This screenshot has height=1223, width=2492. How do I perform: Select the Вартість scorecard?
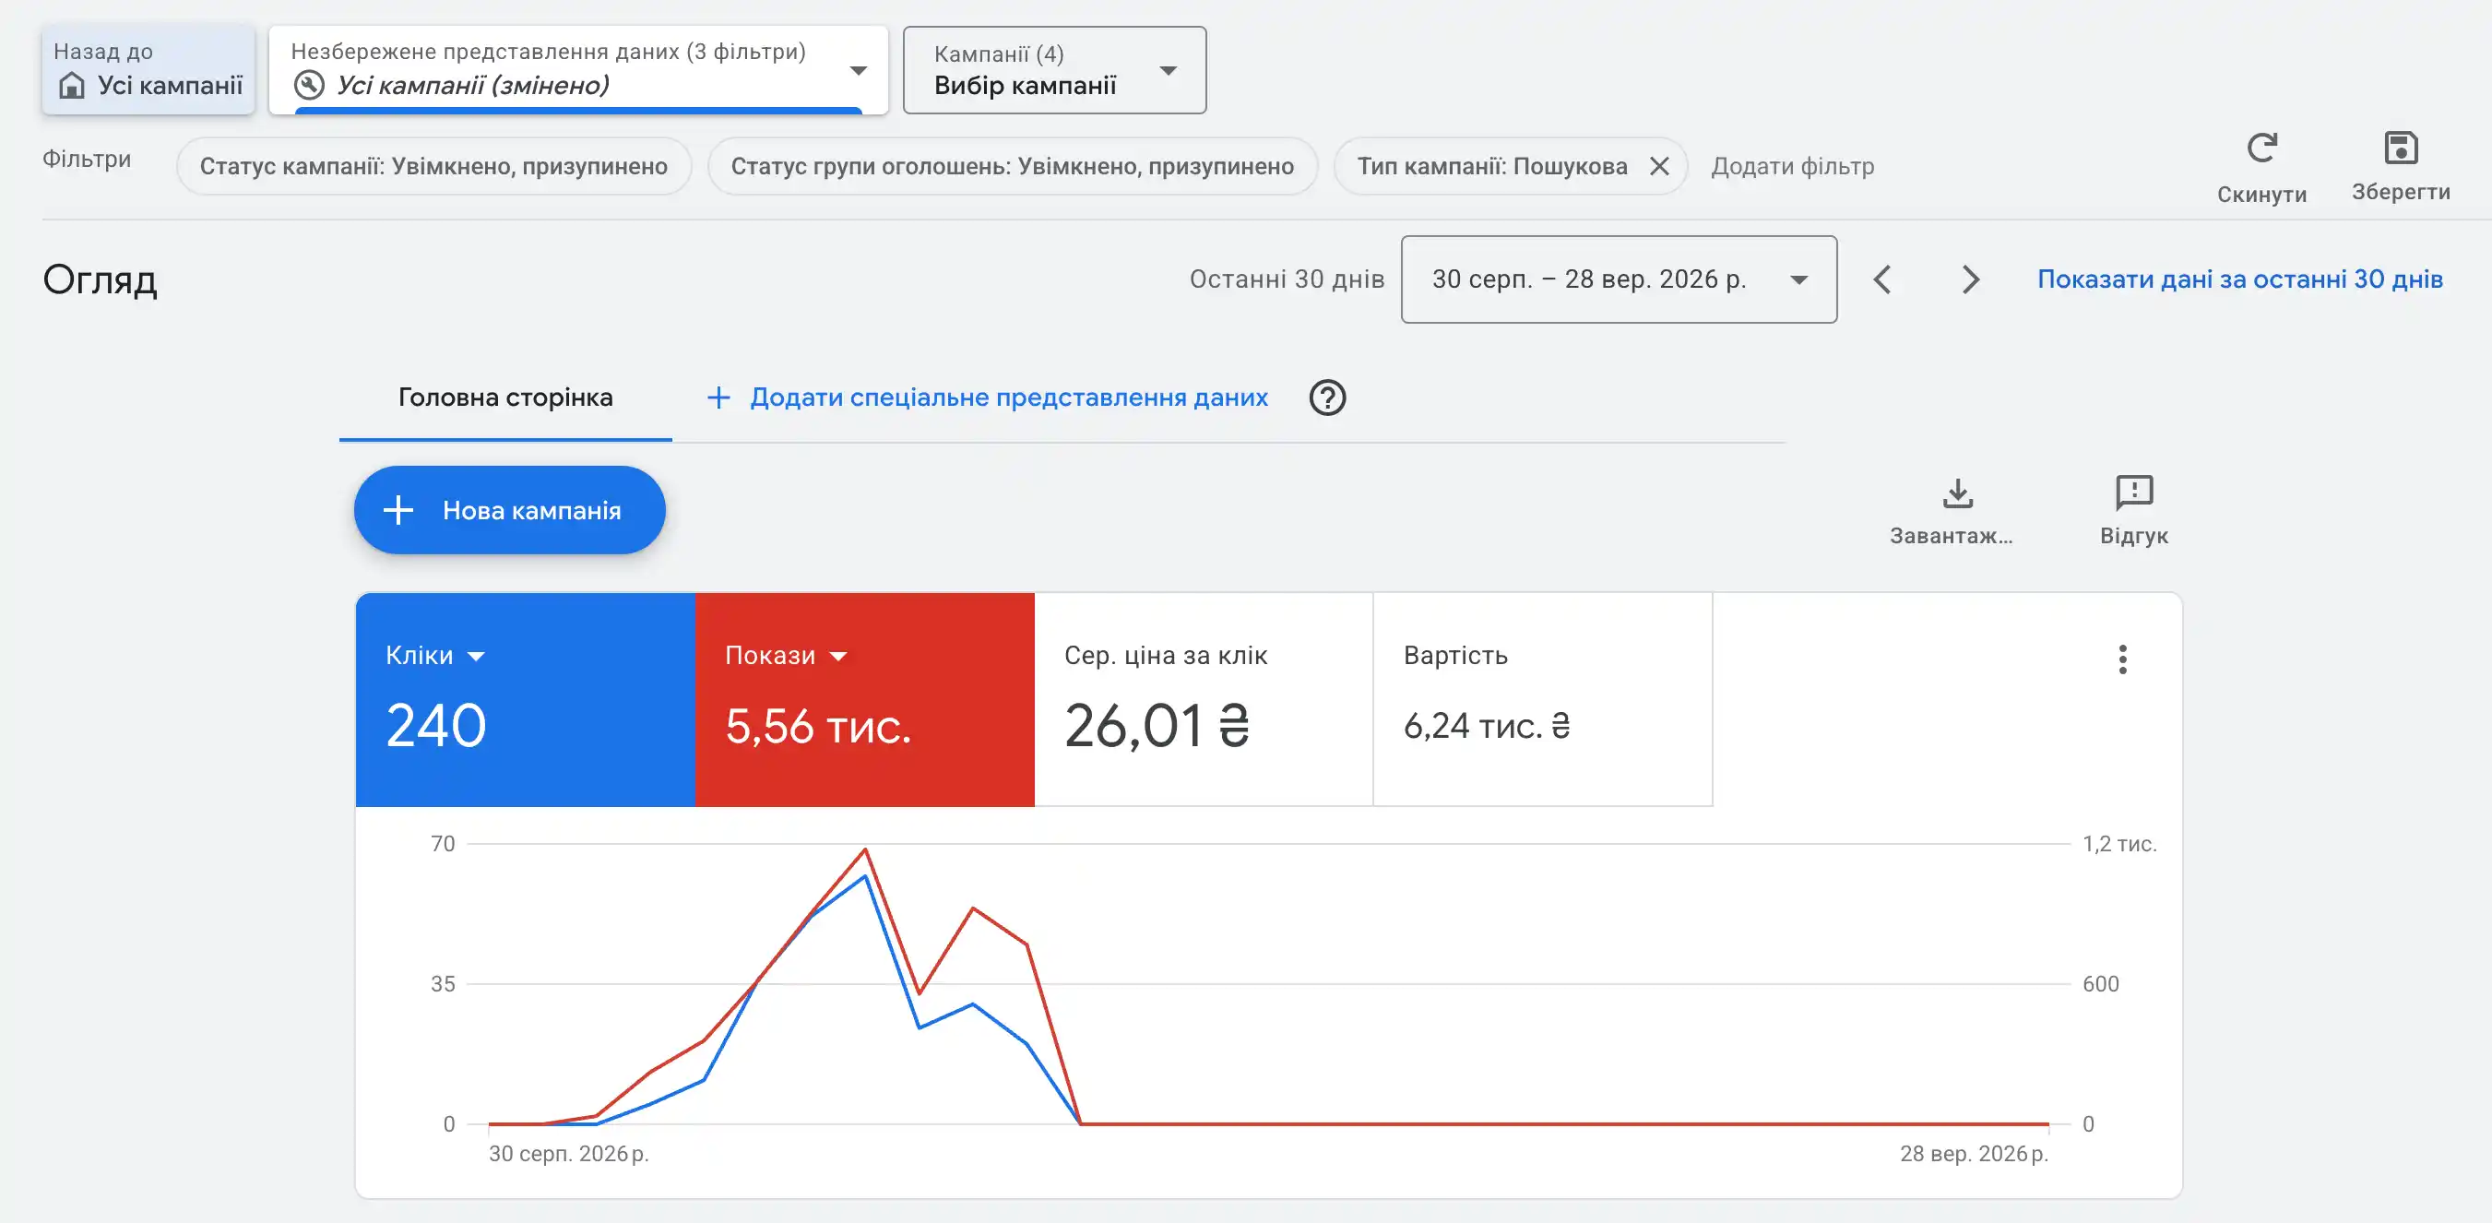click(x=1543, y=699)
